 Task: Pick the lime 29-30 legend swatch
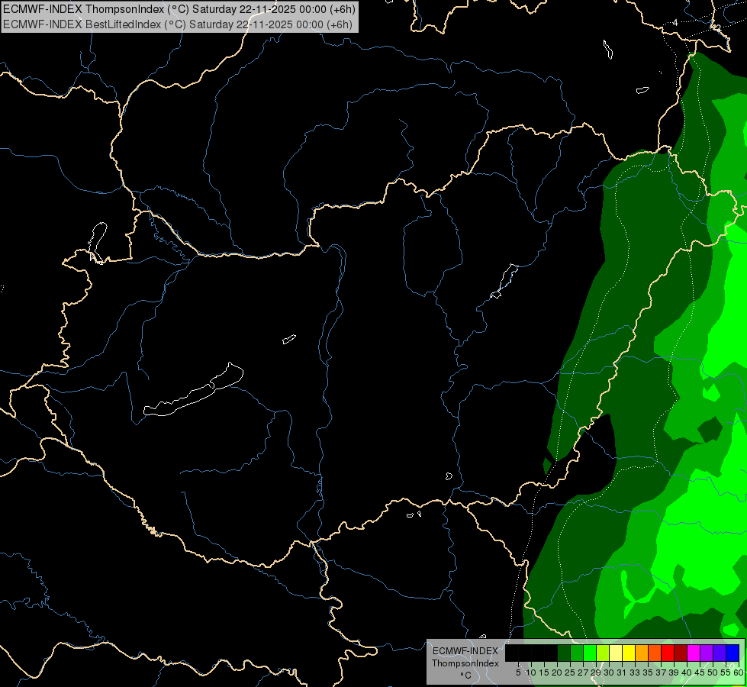click(603, 653)
